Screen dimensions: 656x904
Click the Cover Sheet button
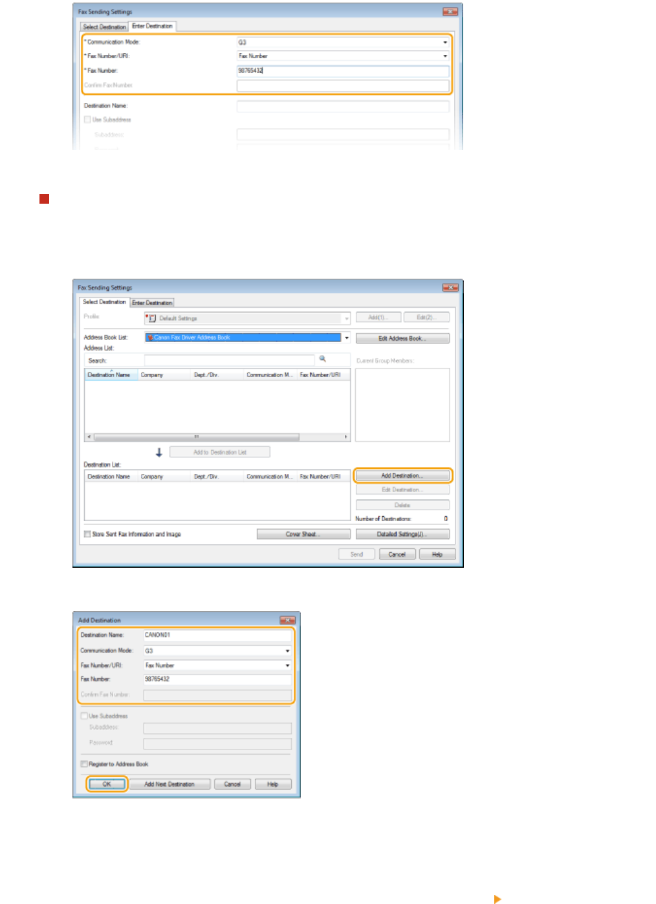pos(303,534)
